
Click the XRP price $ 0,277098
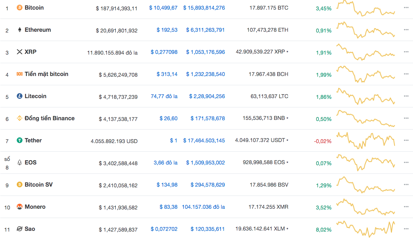coord(164,52)
